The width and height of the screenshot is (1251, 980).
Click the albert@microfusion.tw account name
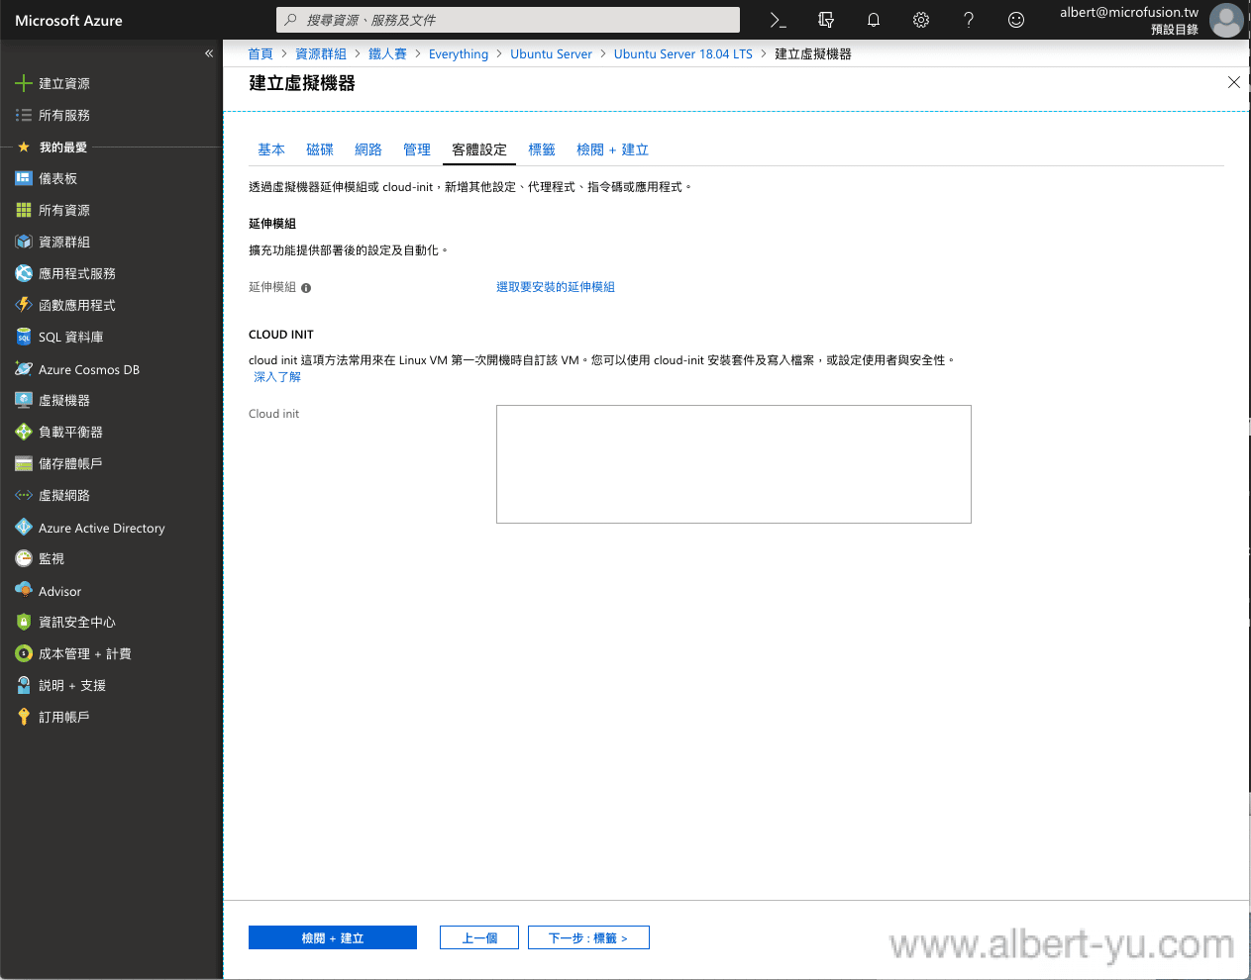(x=1129, y=13)
